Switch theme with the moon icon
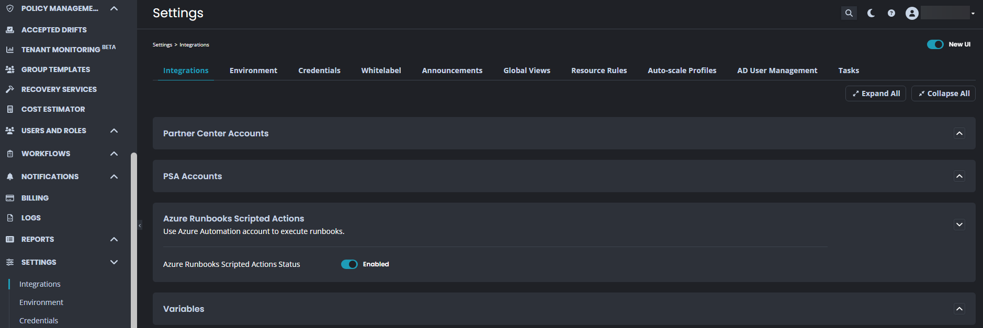 [871, 13]
